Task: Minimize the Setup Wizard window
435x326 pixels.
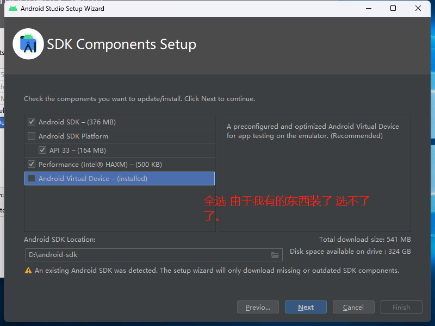Action: tap(369, 8)
